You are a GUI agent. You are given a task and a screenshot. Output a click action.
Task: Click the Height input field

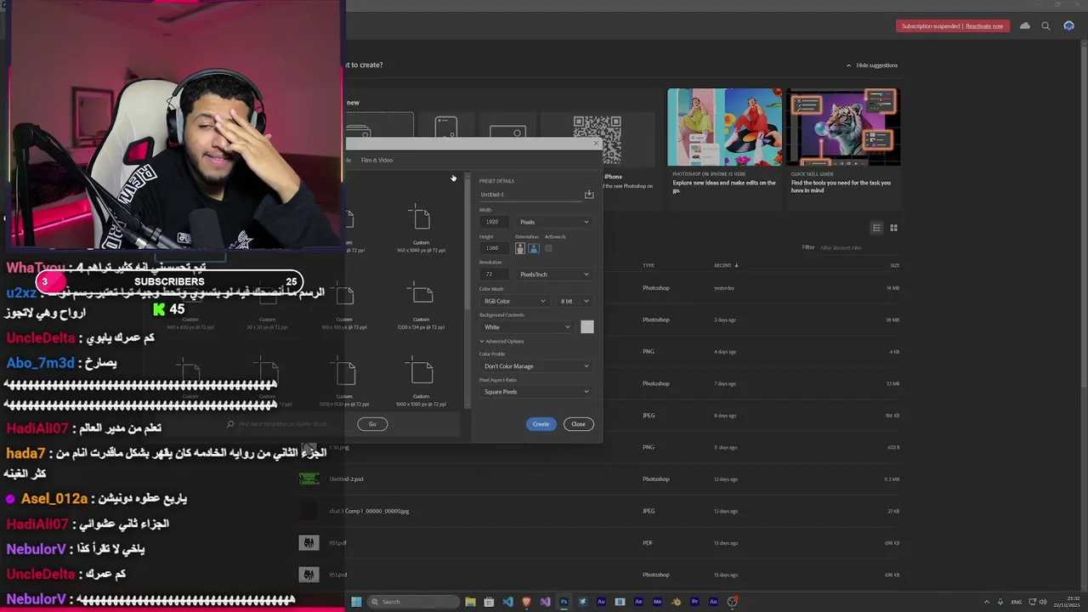point(495,248)
